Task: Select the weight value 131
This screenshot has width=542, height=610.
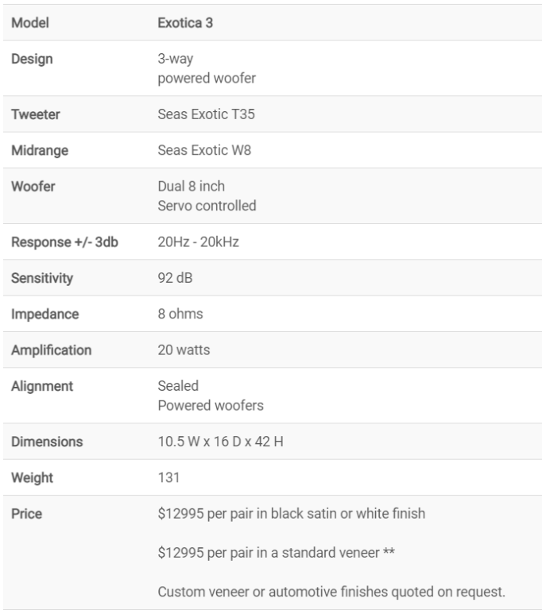Action: [x=168, y=477]
